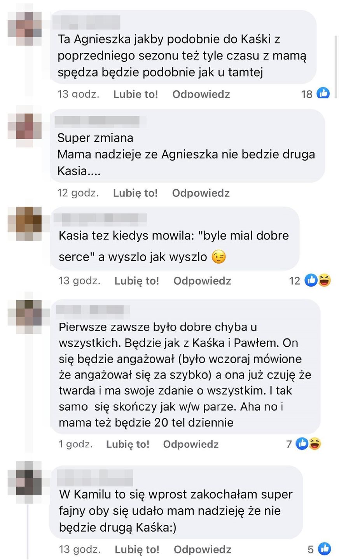The image size is (339, 560).
Task: Like the 'W Kamilu to się wprost' comment
Action: [x=137, y=549]
